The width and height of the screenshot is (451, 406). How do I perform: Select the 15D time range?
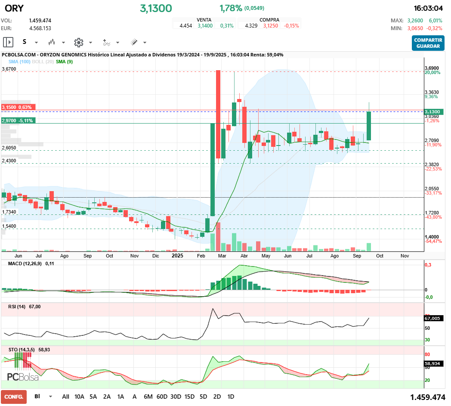click(189, 397)
